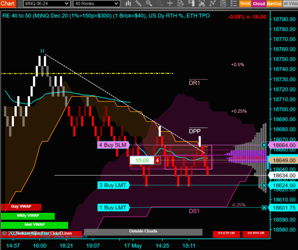Click the DS1 pivot label
The height and width of the screenshot is (250, 298).
(x=194, y=211)
